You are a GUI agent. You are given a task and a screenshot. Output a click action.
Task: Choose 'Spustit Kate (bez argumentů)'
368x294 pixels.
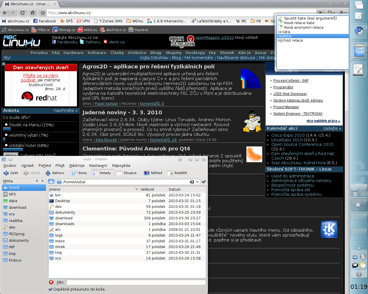coord(310,18)
